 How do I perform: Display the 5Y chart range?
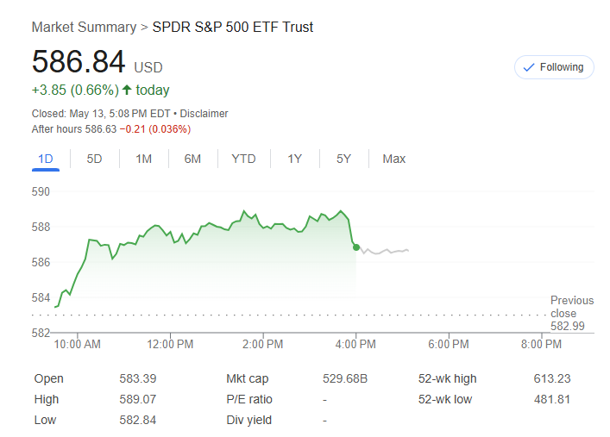(343, 159)
